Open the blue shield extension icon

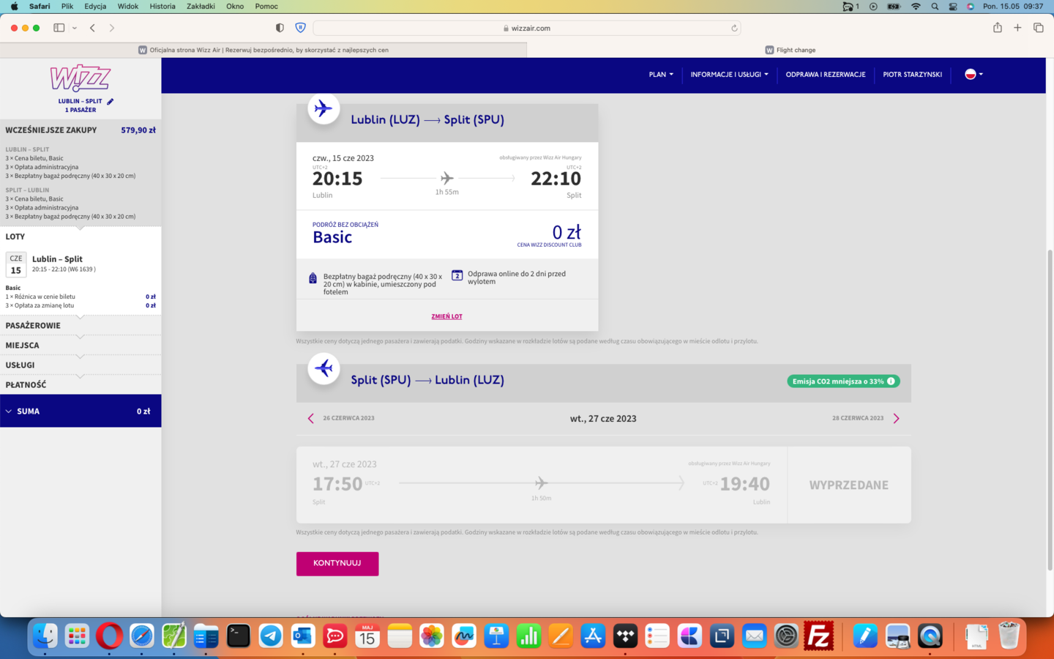[x=300, y=28]
